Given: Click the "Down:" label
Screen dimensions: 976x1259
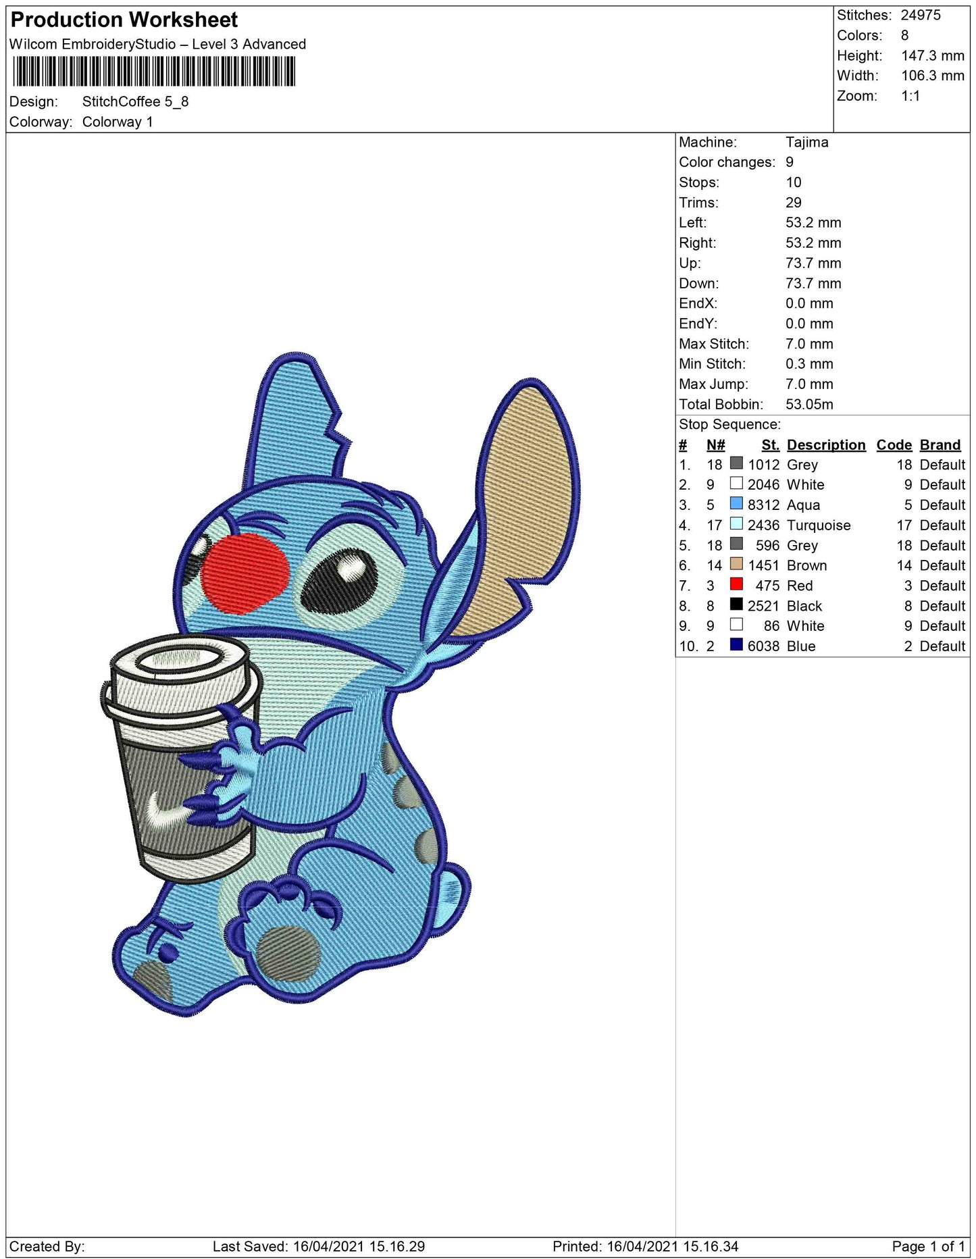Looking at the screenshot, I should (x=699, y=284).
